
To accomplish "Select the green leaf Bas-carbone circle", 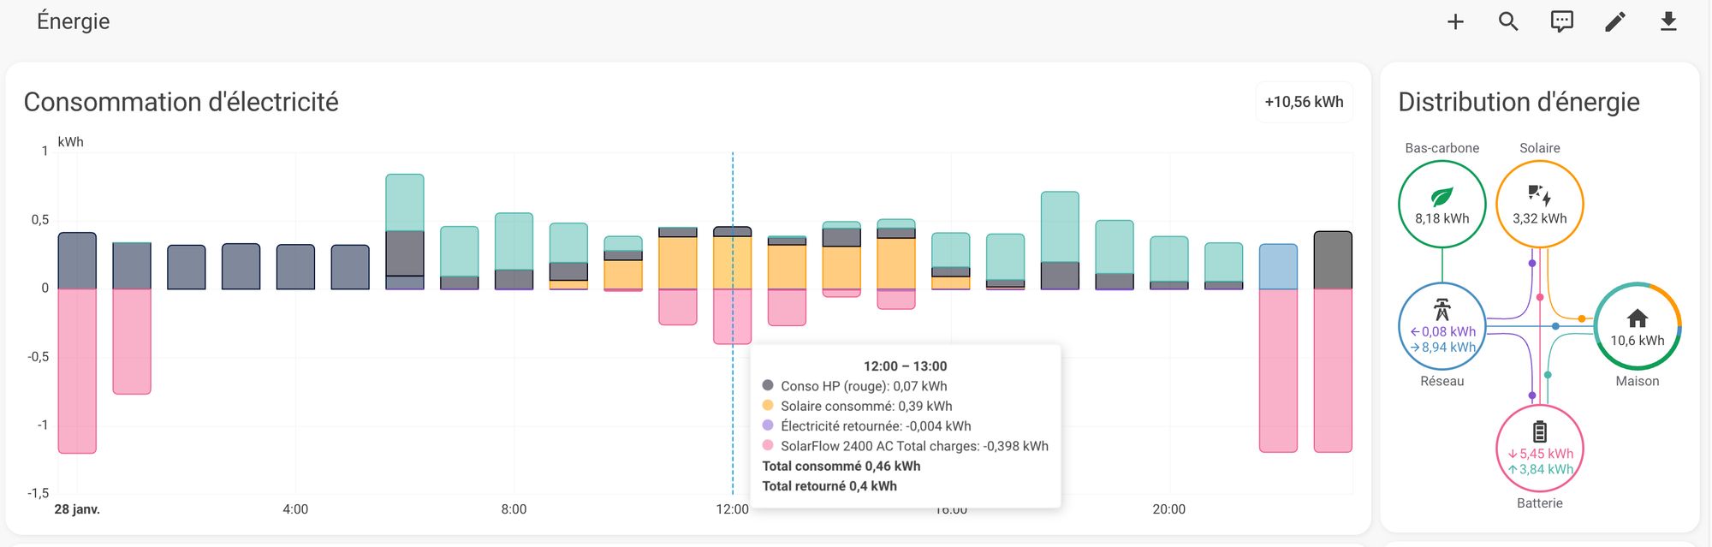I will point(1442,205).
